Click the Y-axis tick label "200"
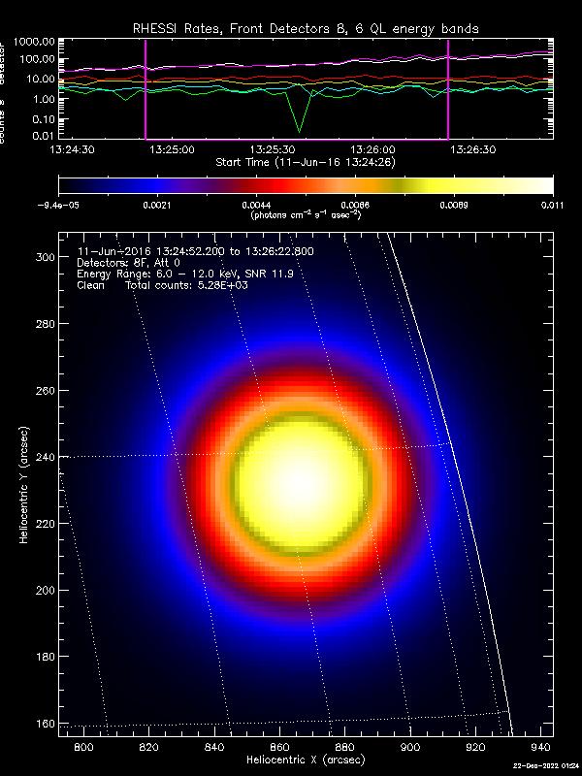Viewport: 582px width, 776px height. coord(45,591)
